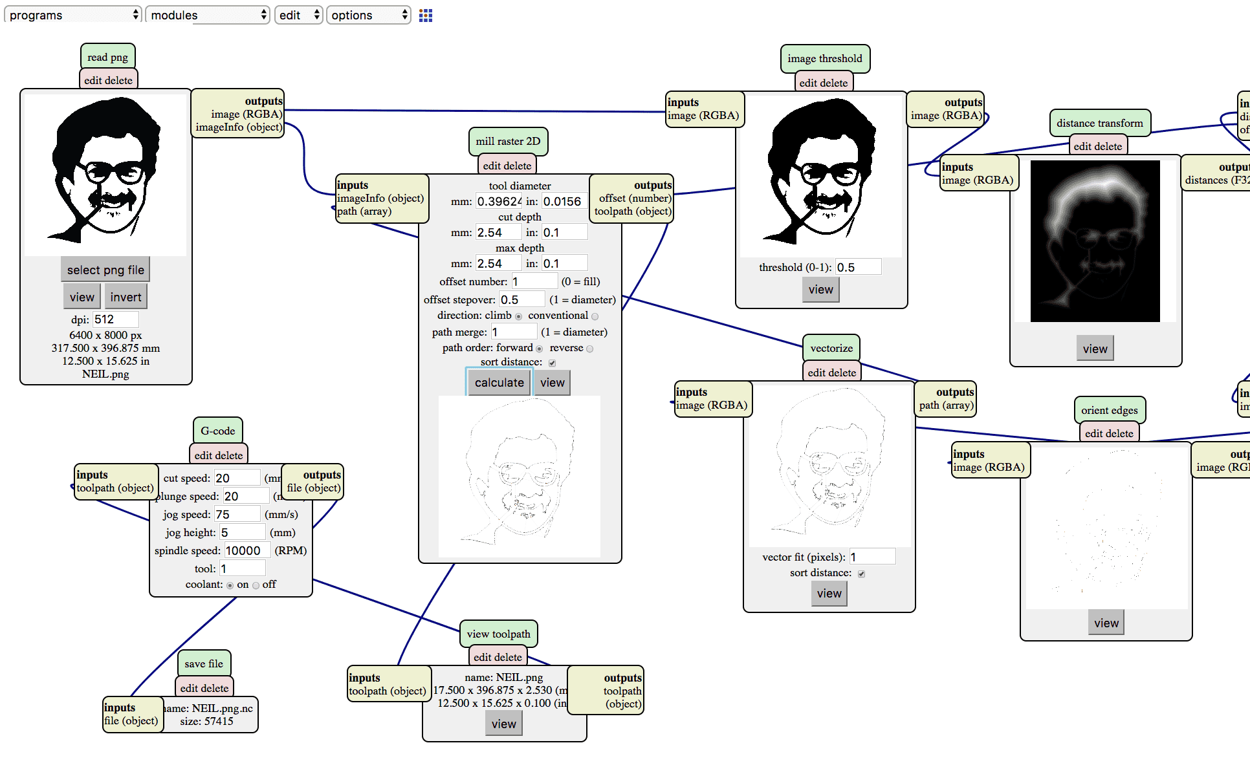Click the dpi input field
1250x776 pixels.
(x=115, y=319)
